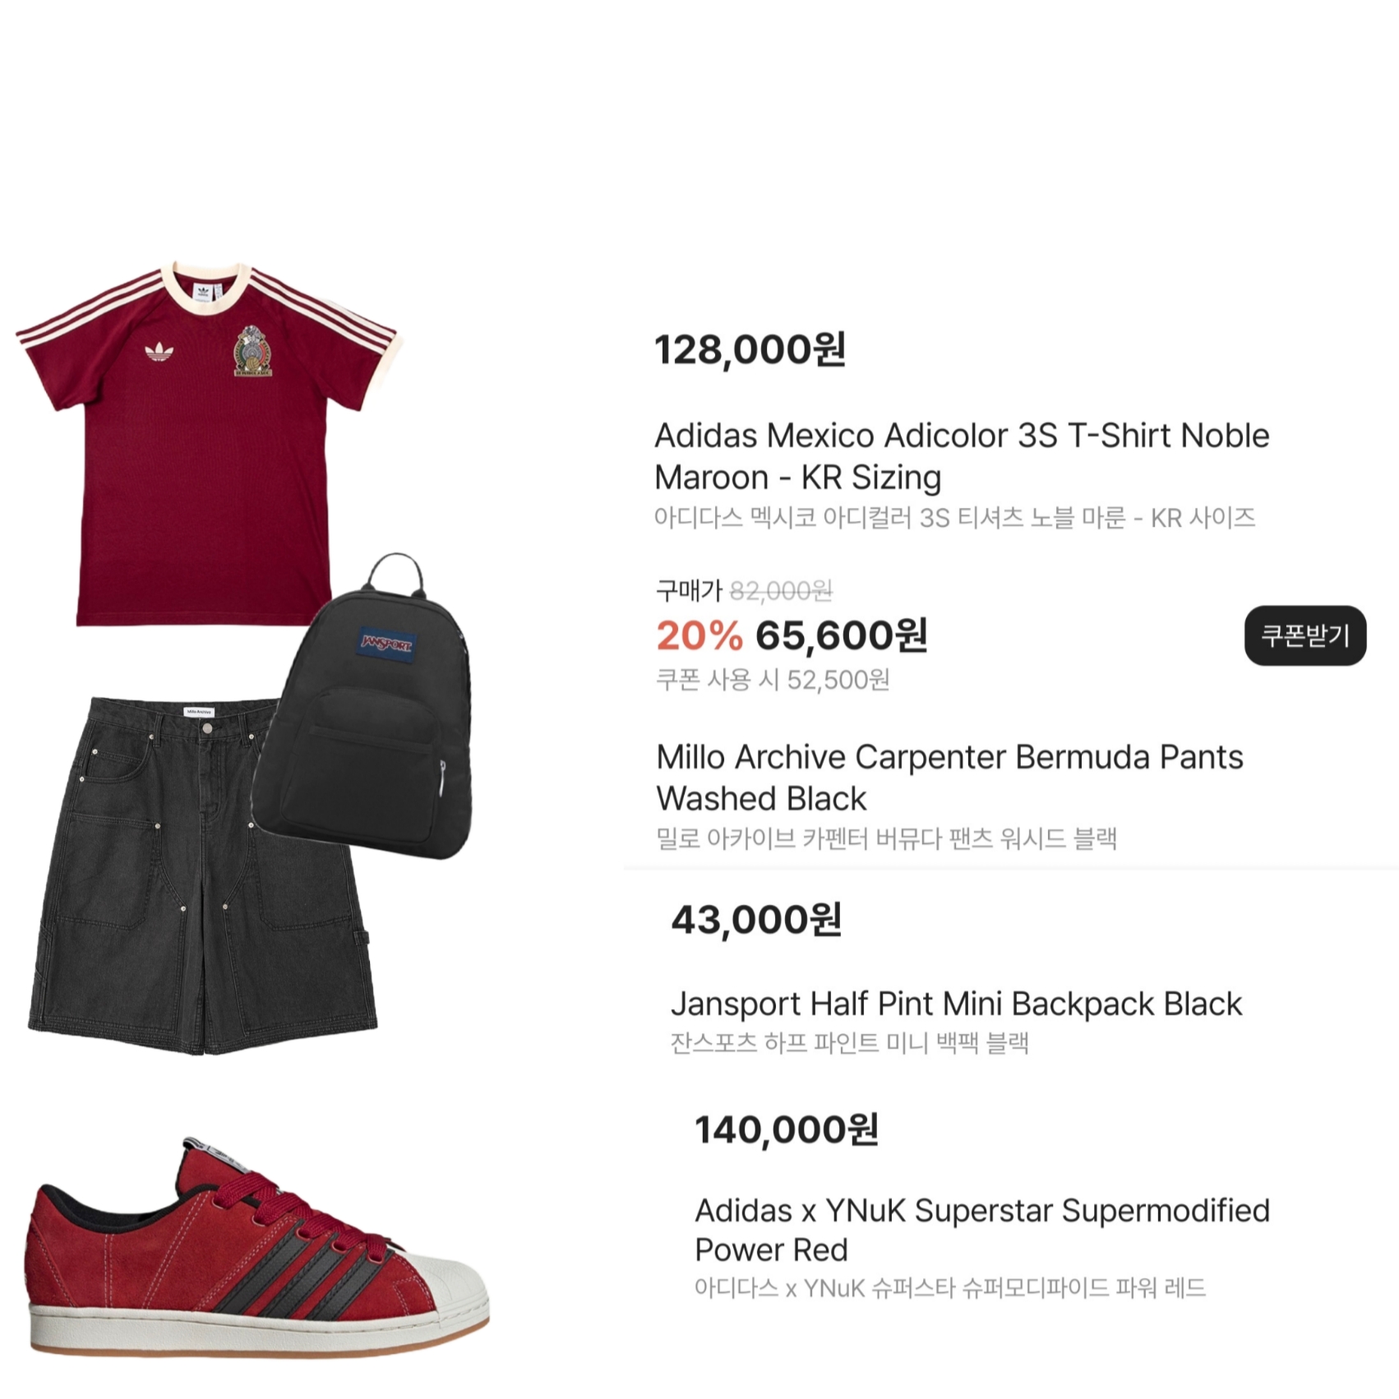Click the 쿠폰 사용 시 52,500원 text
Viewport: 1399px width, 1399px height.
[773, 680]
